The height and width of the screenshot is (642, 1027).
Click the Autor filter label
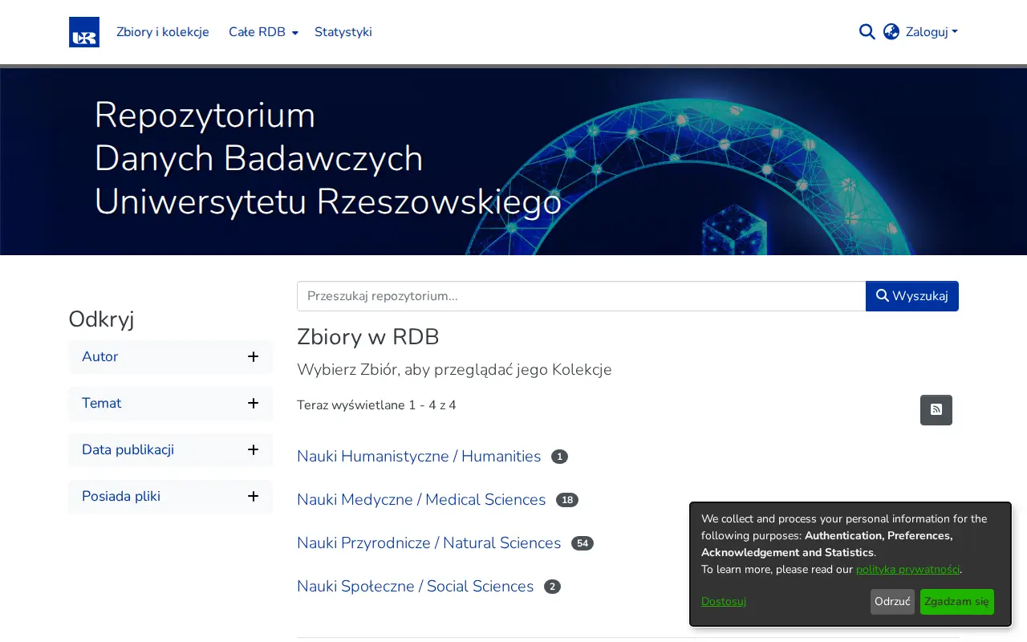click(100, 357)
